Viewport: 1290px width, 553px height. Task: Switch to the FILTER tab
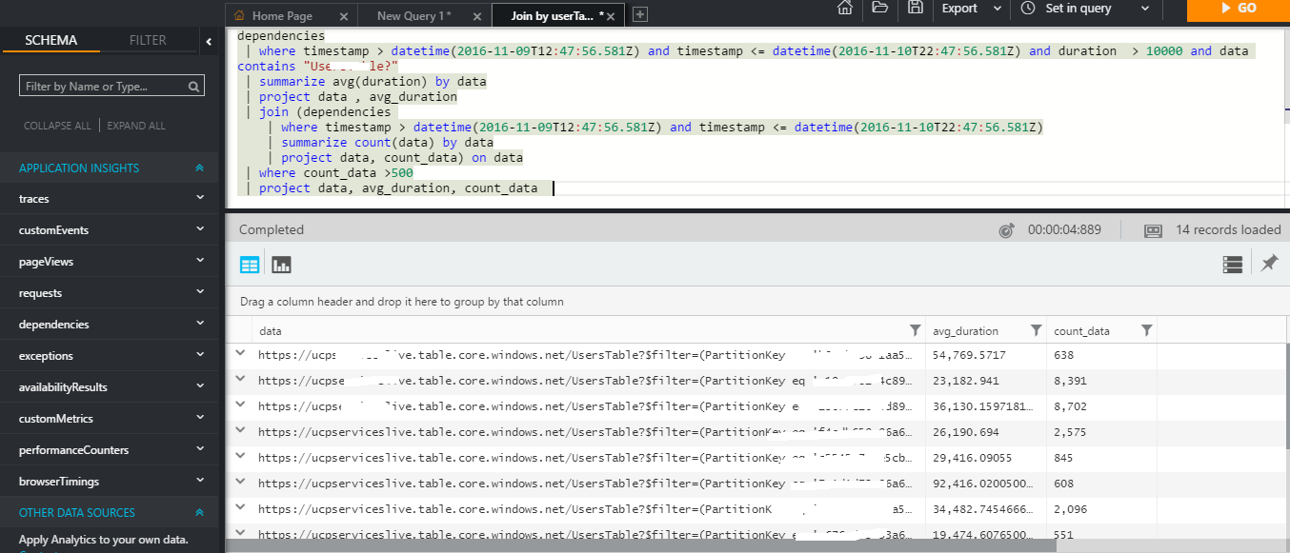(148, 40)
